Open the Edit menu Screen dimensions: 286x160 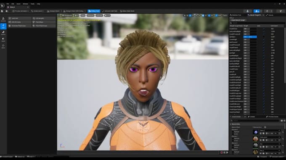(x=13, y=4)
